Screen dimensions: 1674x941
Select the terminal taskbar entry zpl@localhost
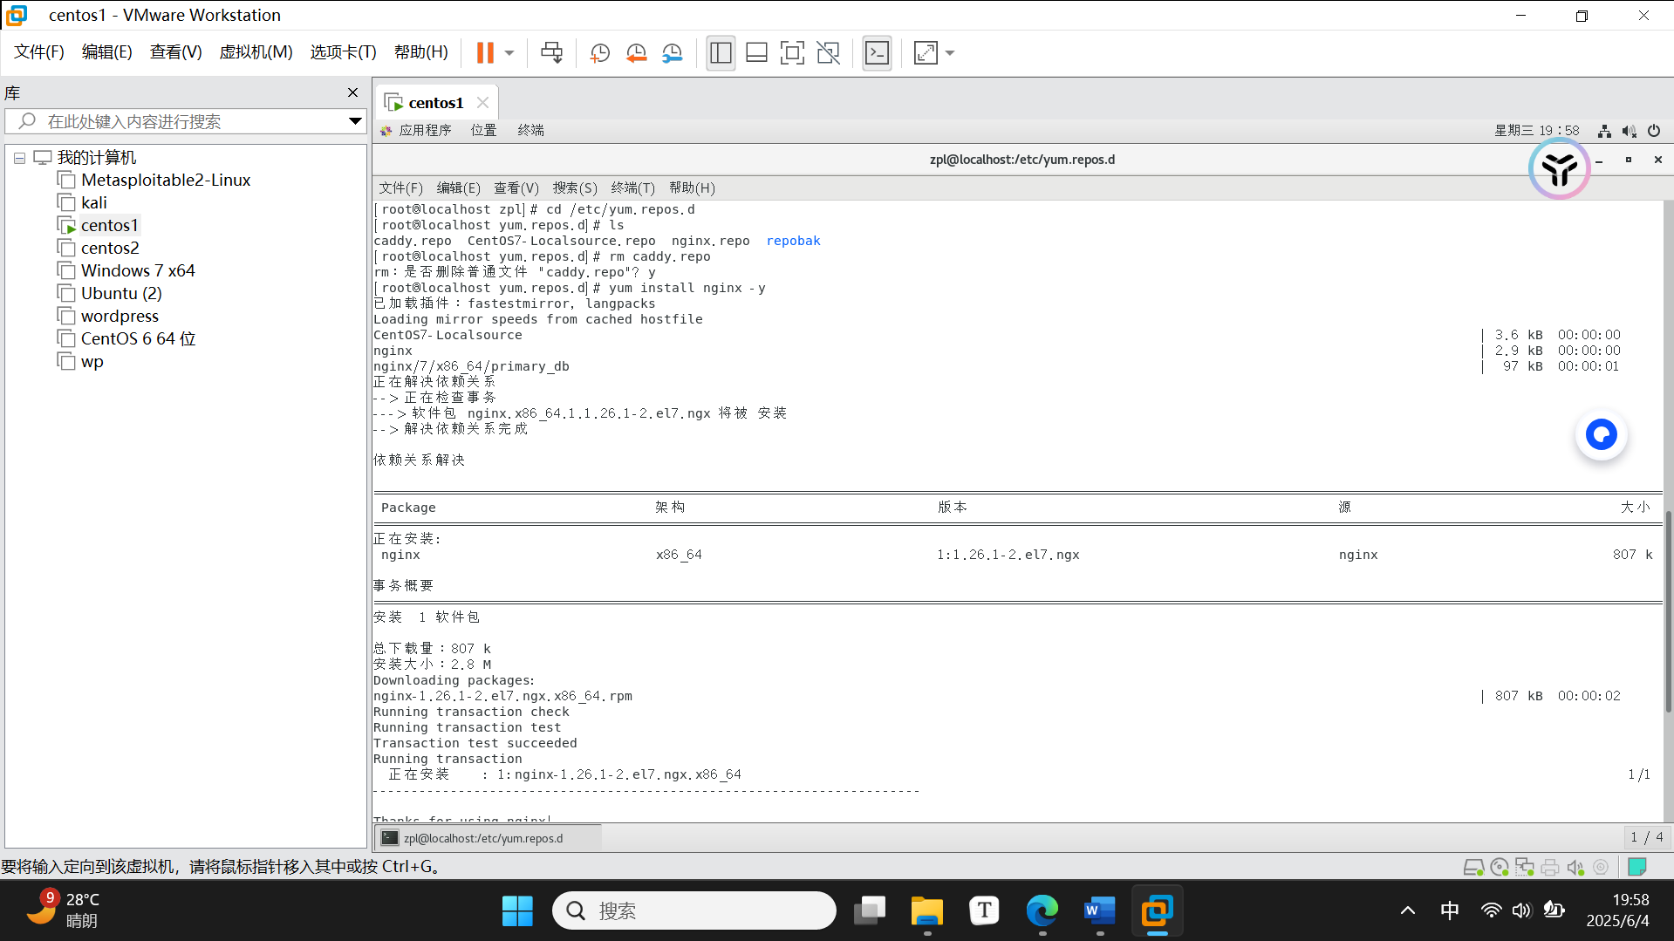pyautogui.click(x=489, y=838)
